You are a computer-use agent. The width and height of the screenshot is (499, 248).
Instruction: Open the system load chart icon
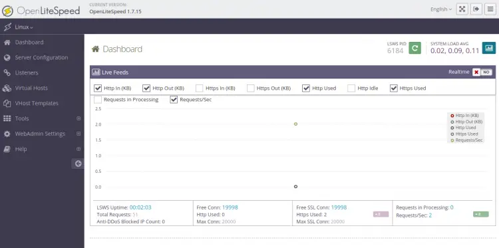[x=489, y=48]
